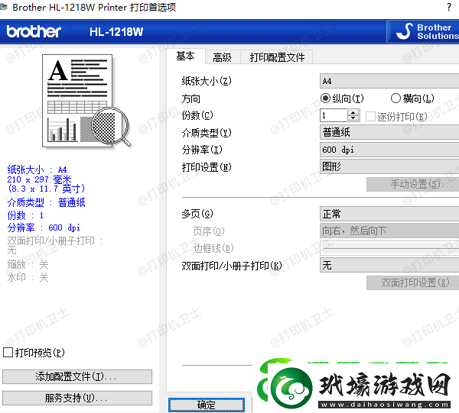Image resolution: width=459 pixels, height=413 pixels.
Task: Open the 边框线 dropdown
Action: (389, 248)
